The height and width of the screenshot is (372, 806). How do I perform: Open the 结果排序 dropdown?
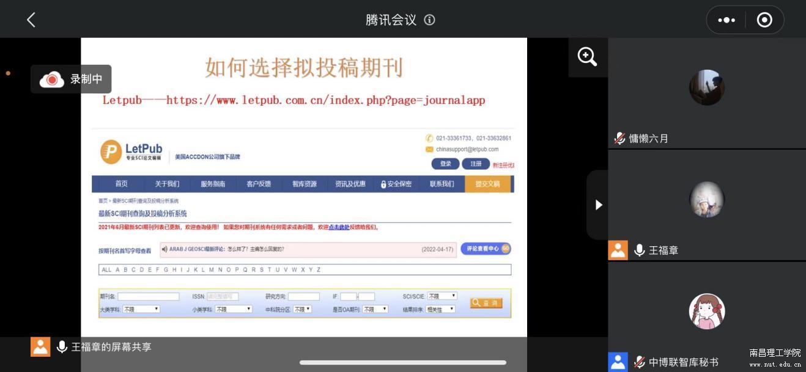[x=440, y=309]
